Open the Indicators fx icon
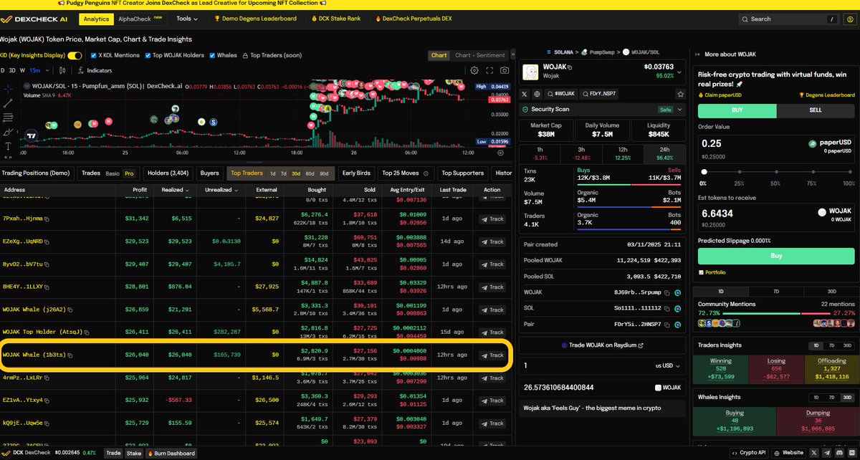This screenshot has width=860, height=460. tap(80, 70)
